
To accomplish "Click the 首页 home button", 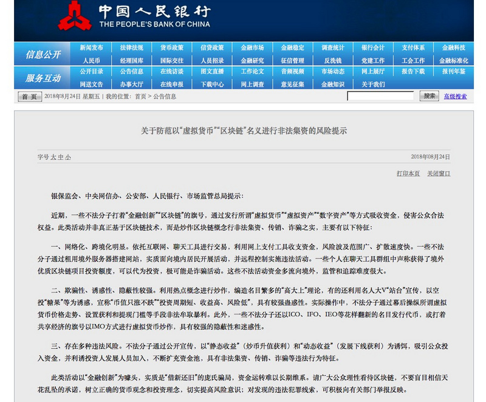I will 30,97.
